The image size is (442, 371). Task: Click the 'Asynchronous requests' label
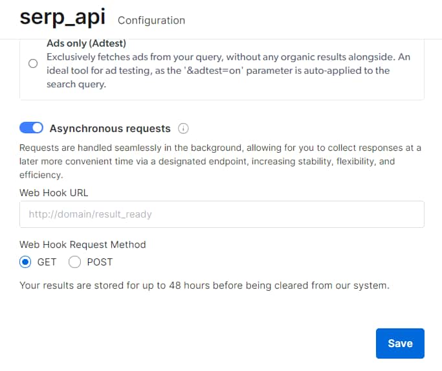click(x=110, y=128)
